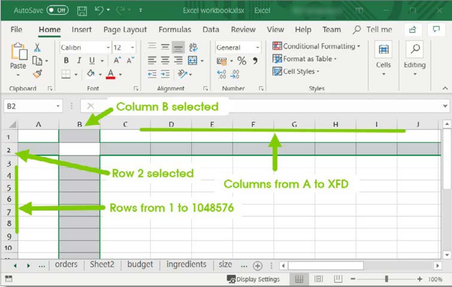
Task: Click Merge & Center icon
Action: coord(192,60)
